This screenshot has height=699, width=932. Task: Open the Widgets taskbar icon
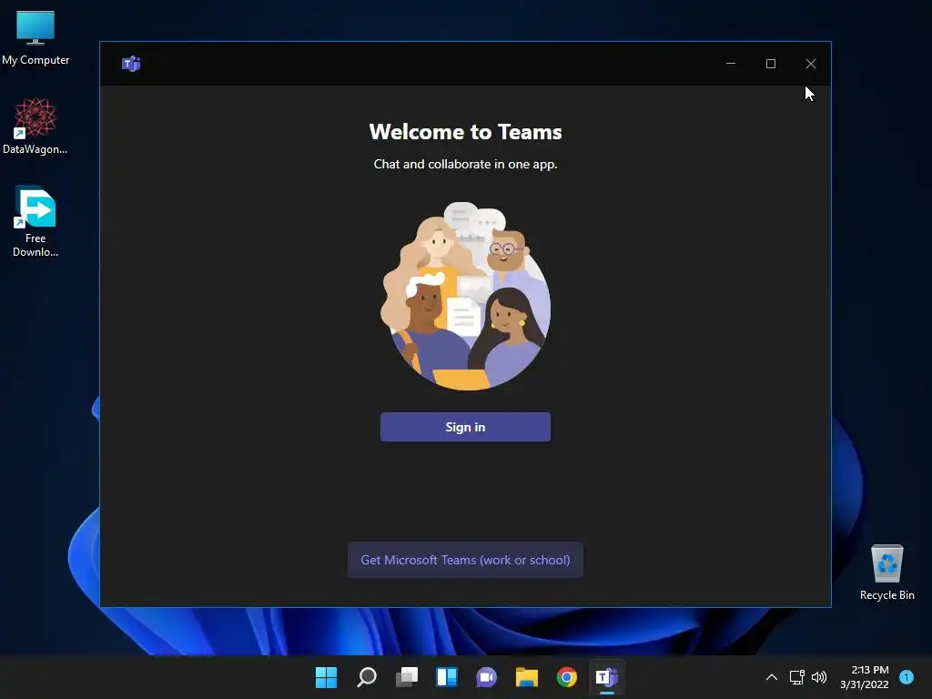tap(446, 677)
